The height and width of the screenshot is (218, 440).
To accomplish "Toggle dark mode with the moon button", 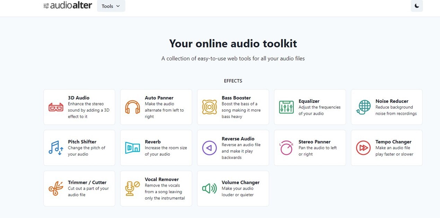I will point(416,6).
